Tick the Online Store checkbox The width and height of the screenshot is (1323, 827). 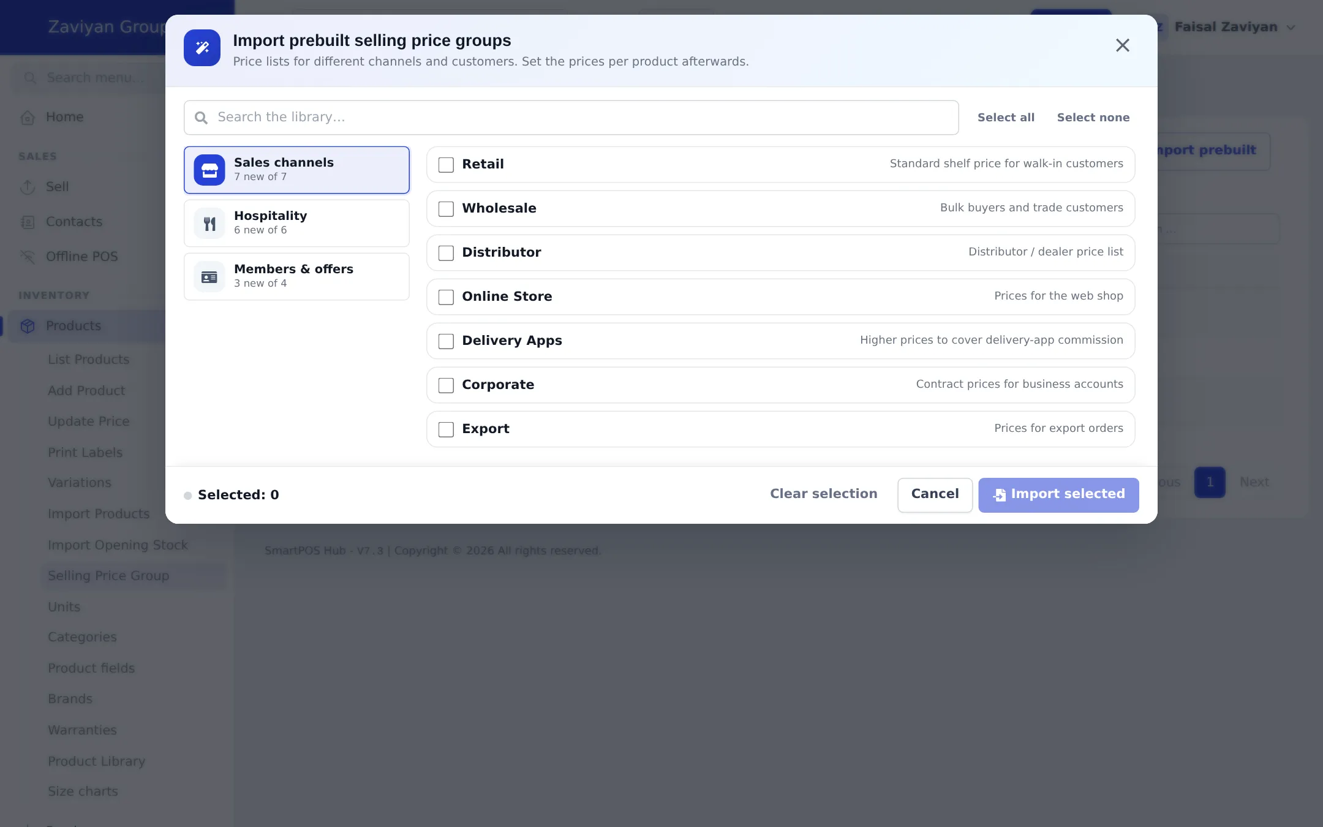[x=446, y=297]
